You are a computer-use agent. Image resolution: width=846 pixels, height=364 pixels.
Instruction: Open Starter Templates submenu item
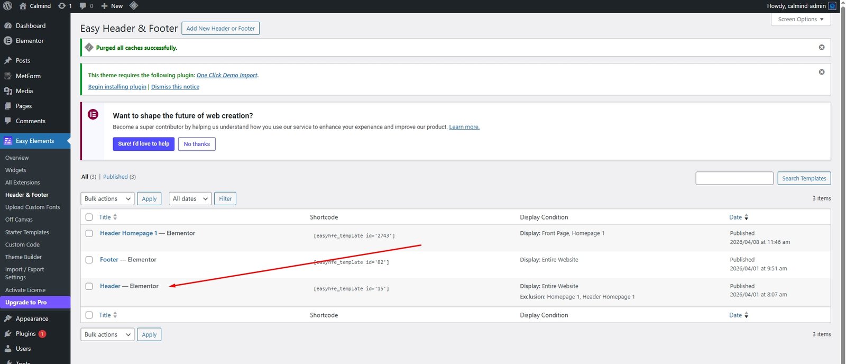(x=27, y=232)
